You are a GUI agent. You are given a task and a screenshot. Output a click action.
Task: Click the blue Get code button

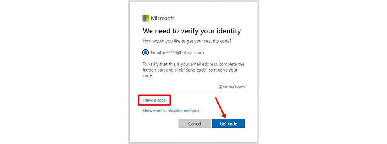coord(228,124)
